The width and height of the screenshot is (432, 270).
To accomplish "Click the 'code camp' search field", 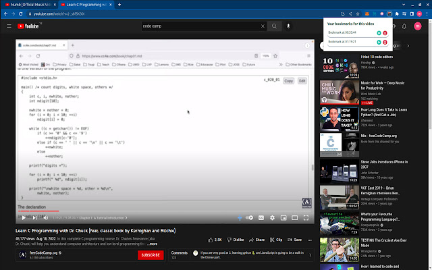I will point(200,26).
